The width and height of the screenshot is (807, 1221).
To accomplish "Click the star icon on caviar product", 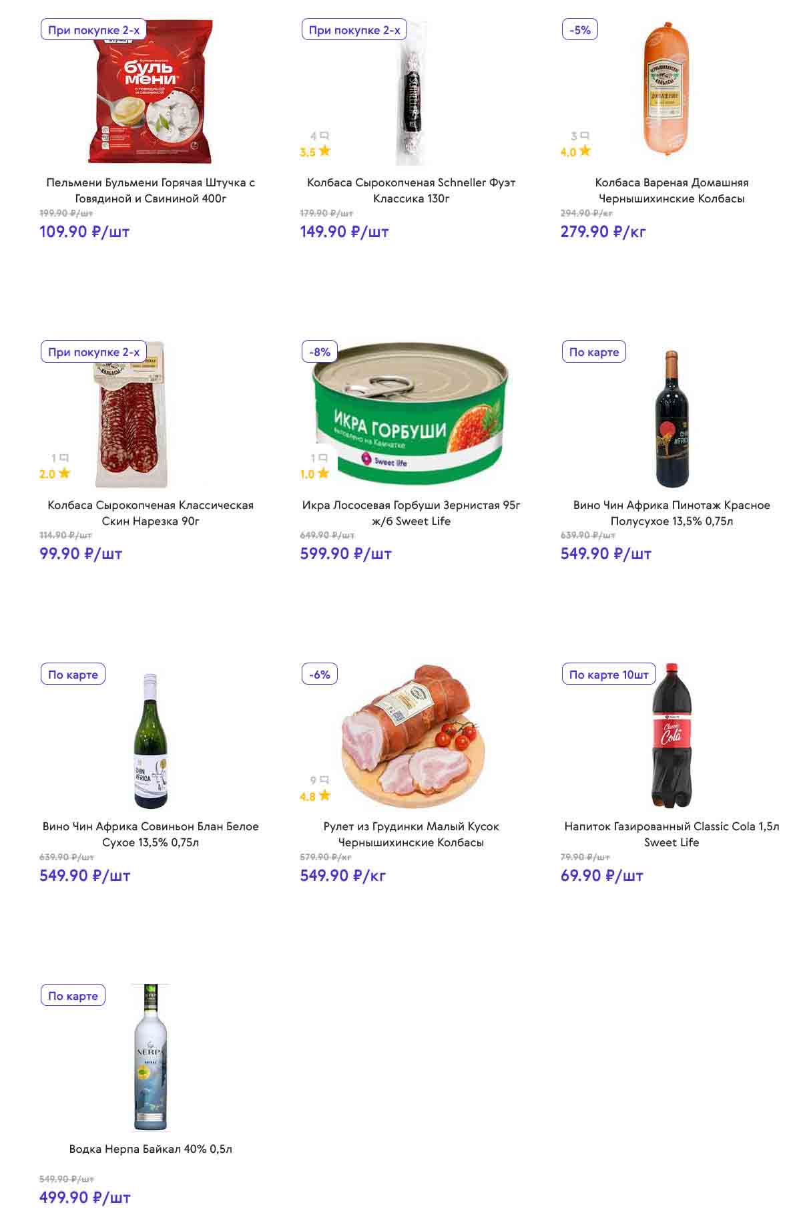I will point(323,474).
